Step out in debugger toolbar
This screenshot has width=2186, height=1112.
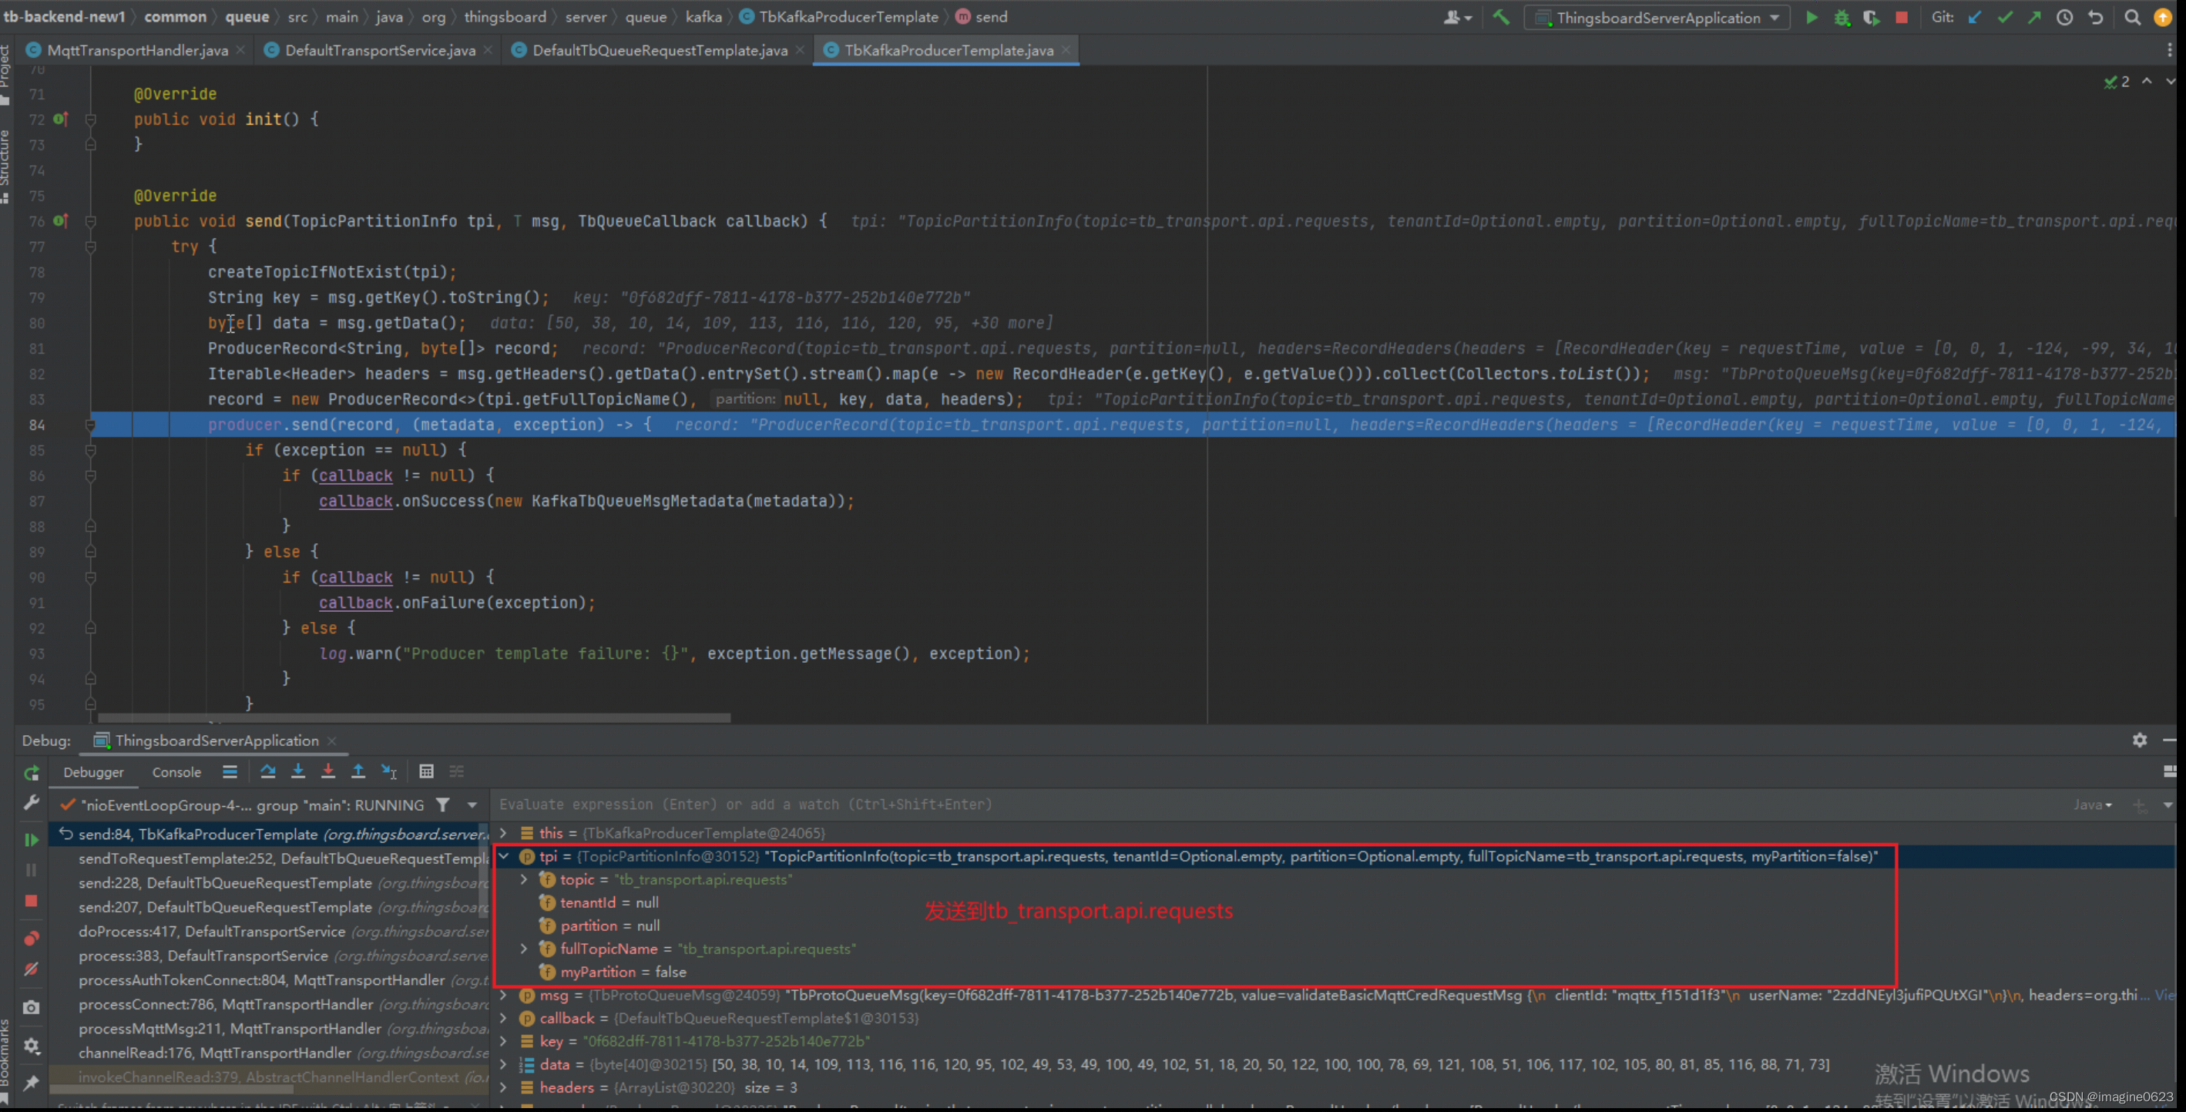pos(358,771)
